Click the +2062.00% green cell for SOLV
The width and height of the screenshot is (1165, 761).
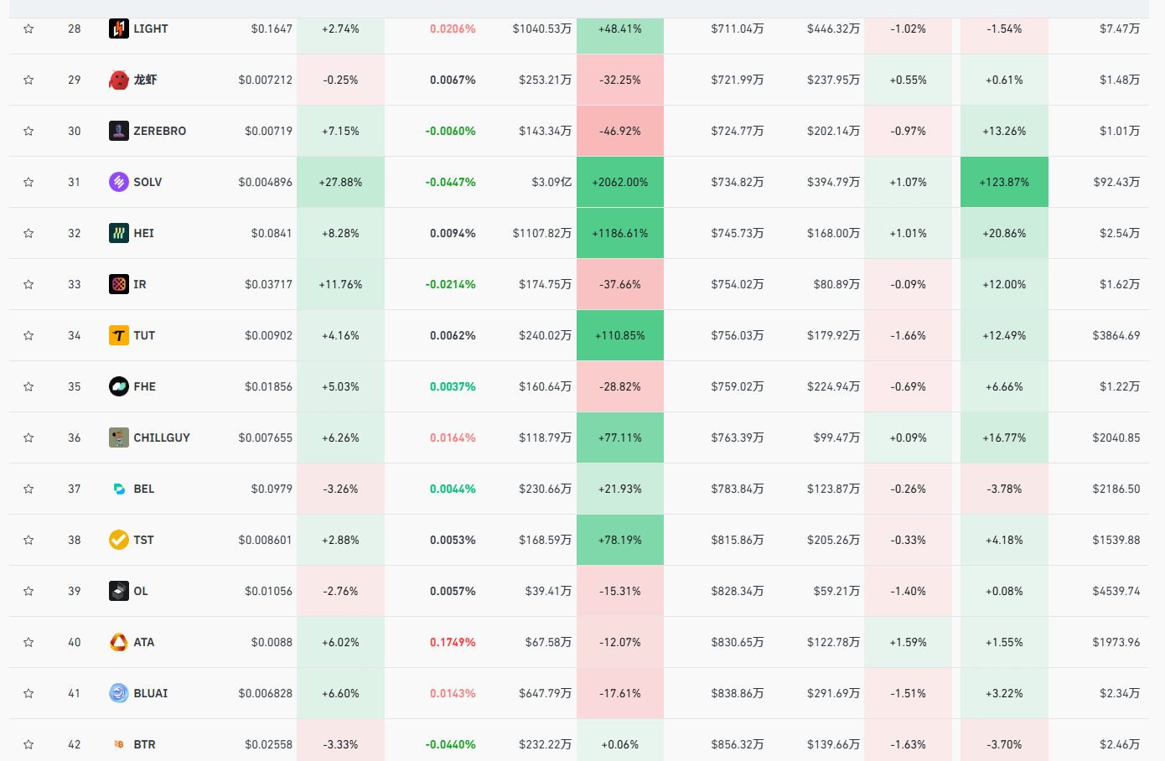click(x=620, y=182)
